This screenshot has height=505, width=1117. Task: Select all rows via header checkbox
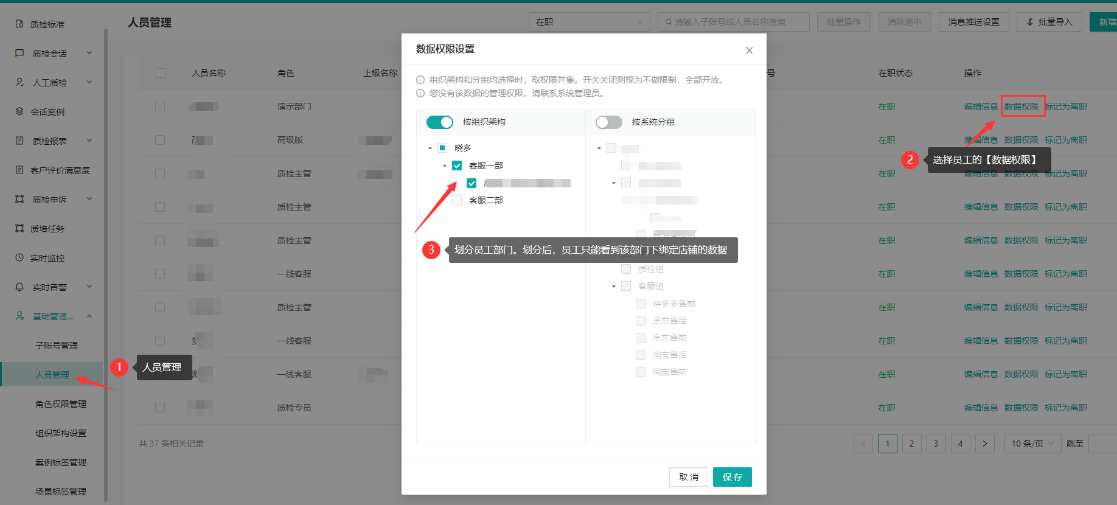(x=161, y=73)
